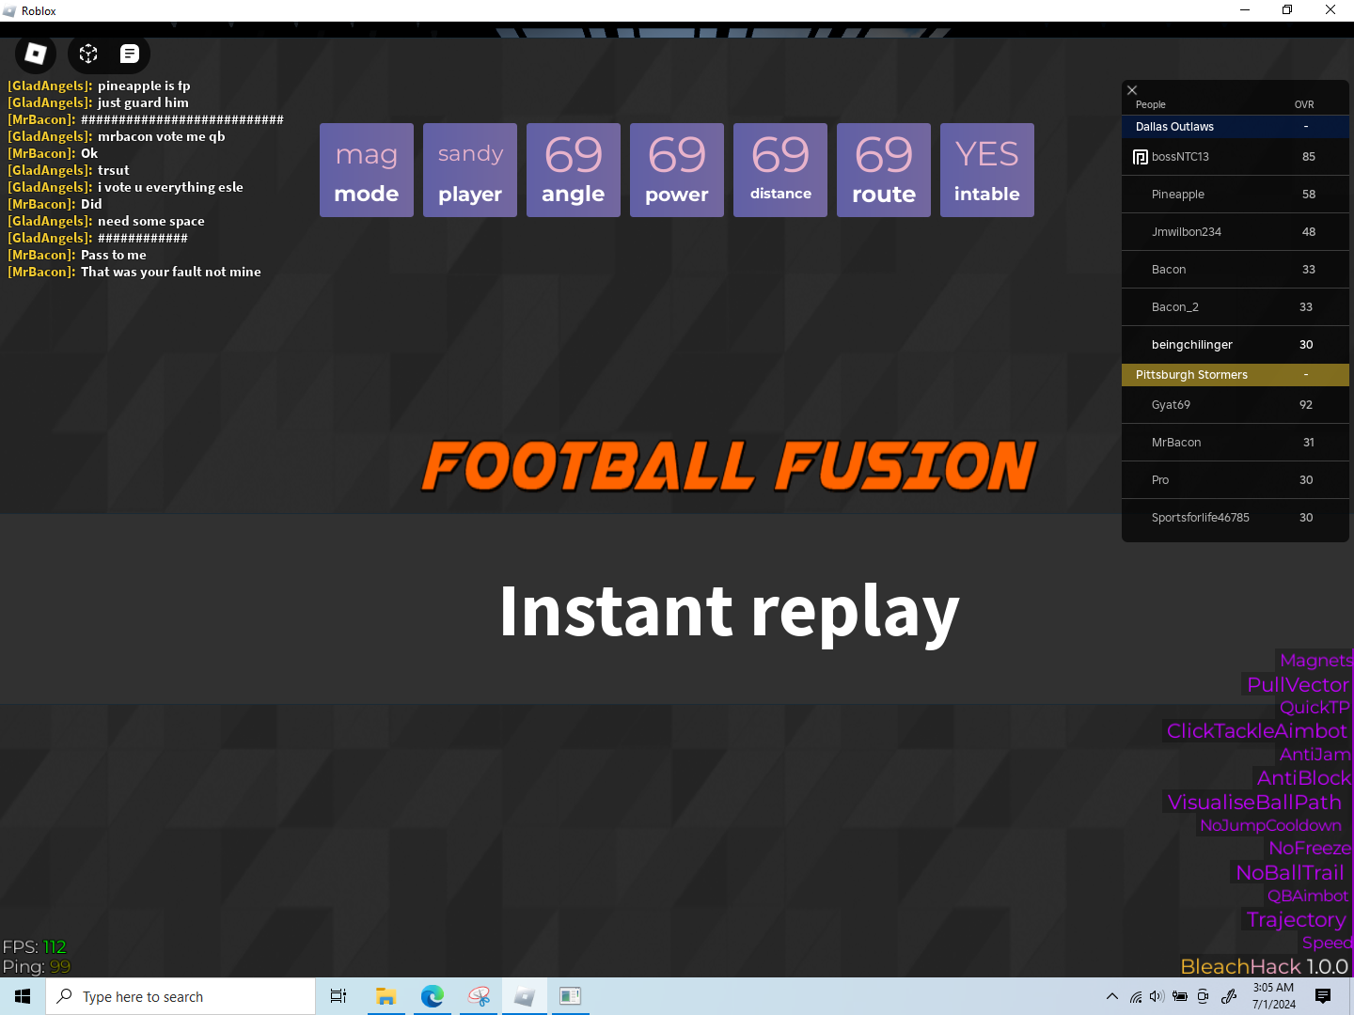Select the 69 power card

pos(677,170)
